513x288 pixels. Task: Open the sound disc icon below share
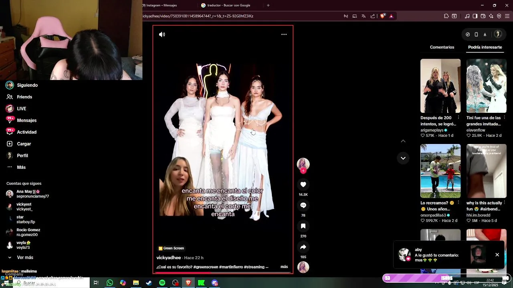click(303, 267)
